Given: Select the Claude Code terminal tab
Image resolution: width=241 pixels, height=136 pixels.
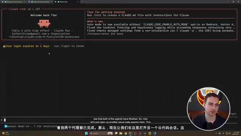Looking at the screenshot, I should click(x=66, y=2).
